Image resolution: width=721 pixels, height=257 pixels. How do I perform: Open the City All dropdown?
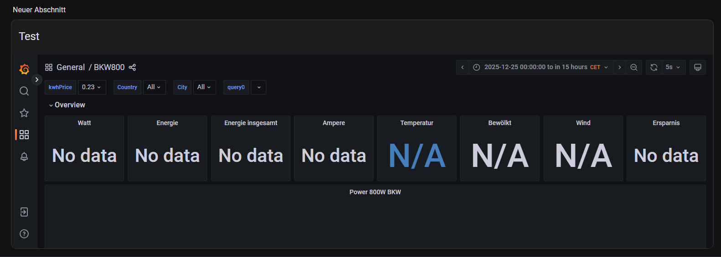coord(204,87)
